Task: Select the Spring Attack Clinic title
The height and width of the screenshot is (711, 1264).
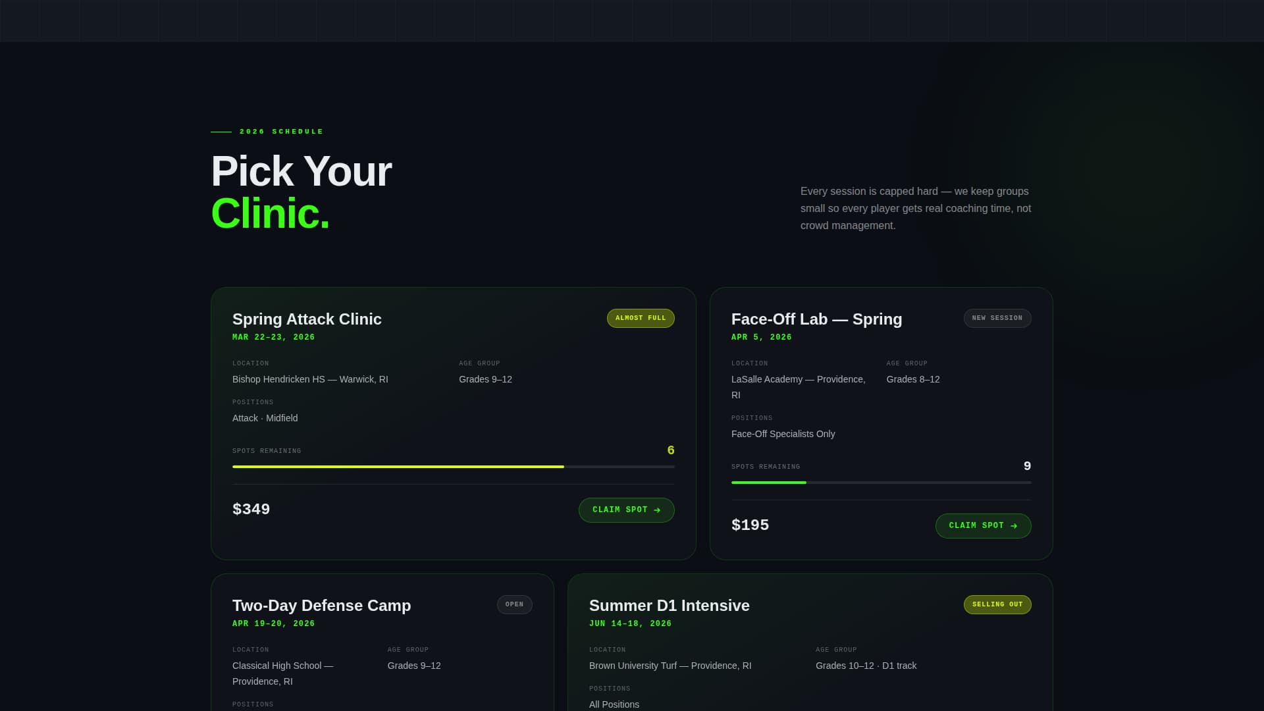Action: click(x=307, y=319)
